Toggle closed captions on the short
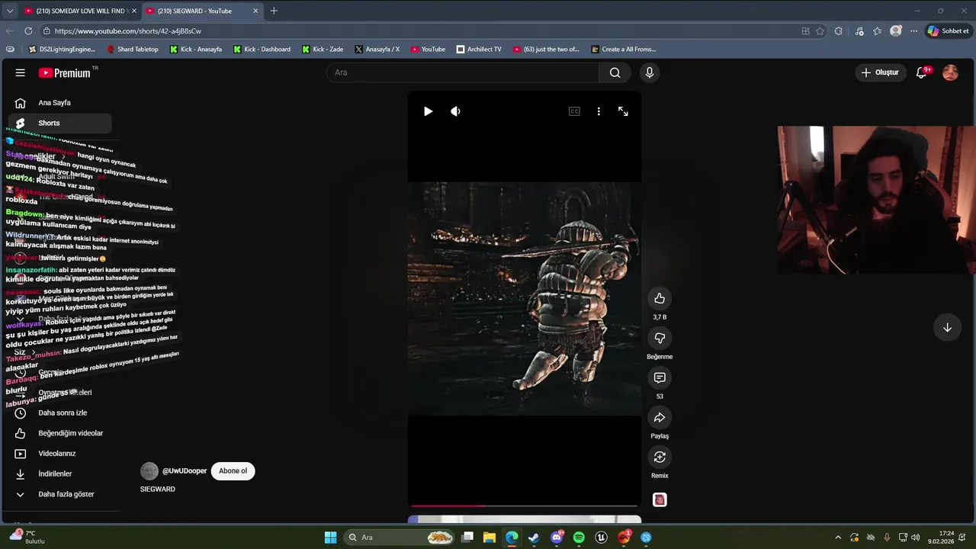This screenshot has height=549, width=976. (x=574, y=111)
